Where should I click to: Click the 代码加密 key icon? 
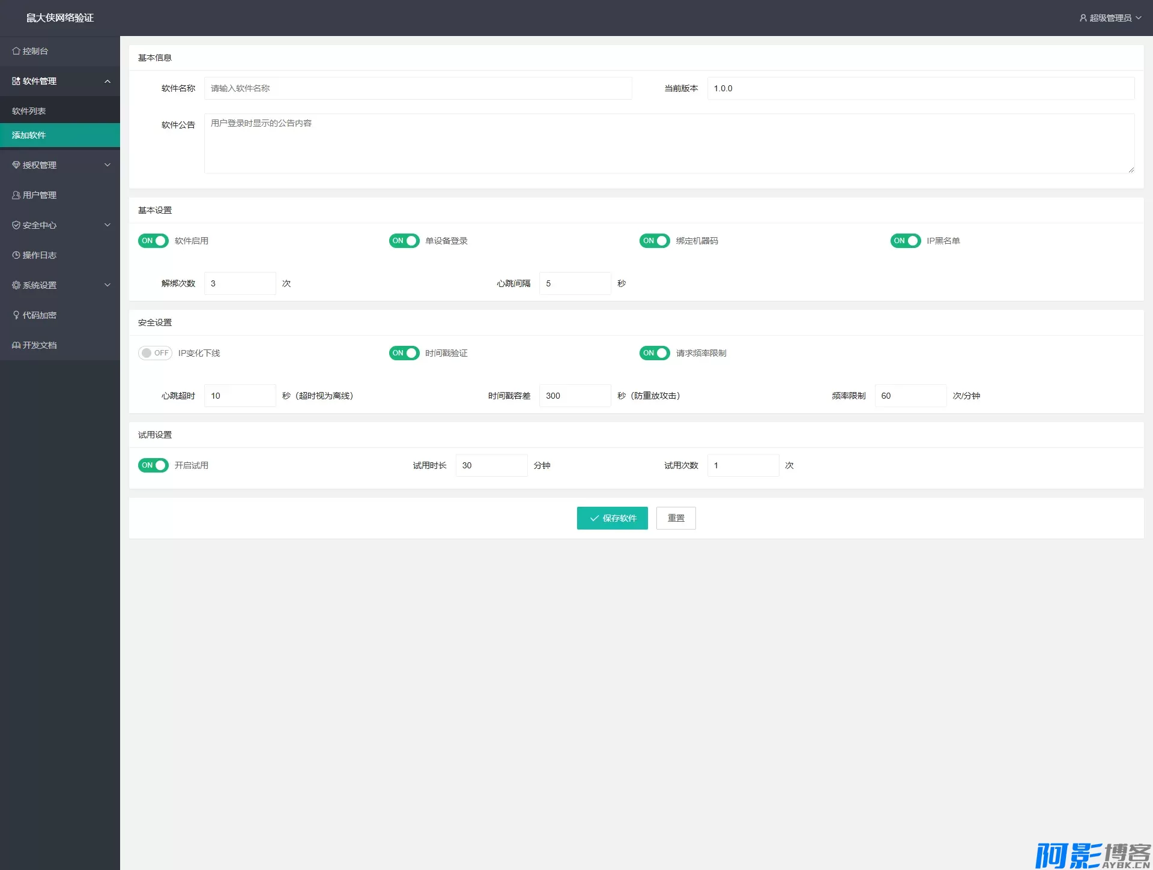[16, 315]
